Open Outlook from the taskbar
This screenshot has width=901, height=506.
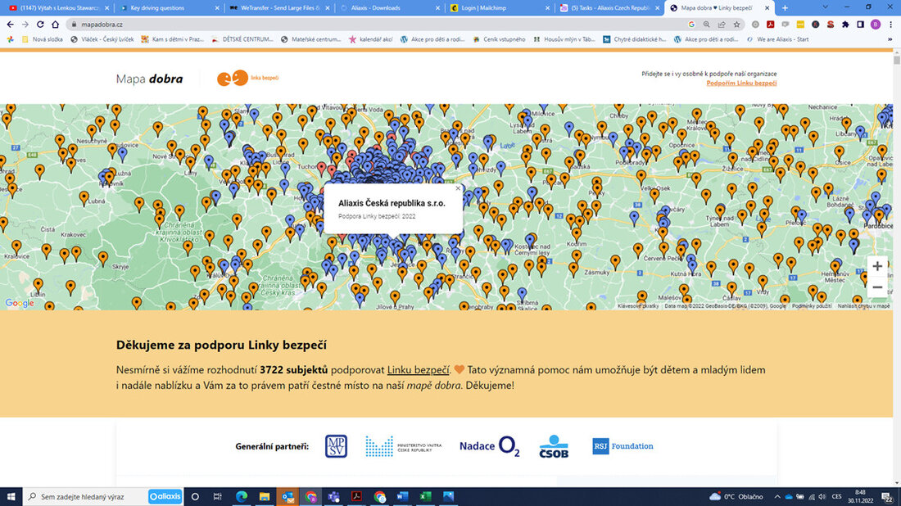288,496
